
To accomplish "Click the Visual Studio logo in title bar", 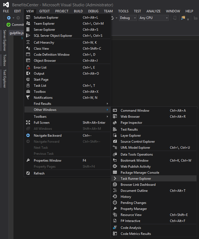I will point(6,5).
